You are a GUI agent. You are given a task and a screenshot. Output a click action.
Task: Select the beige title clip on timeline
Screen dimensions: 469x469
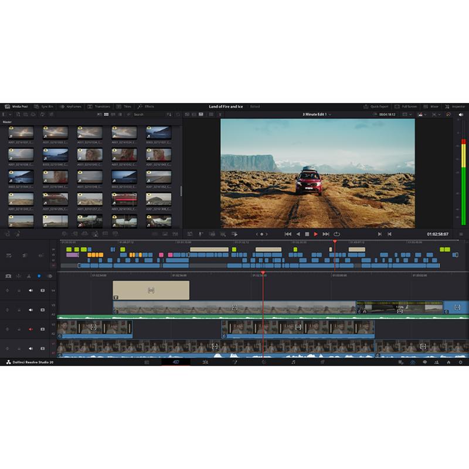click(151, 290)
